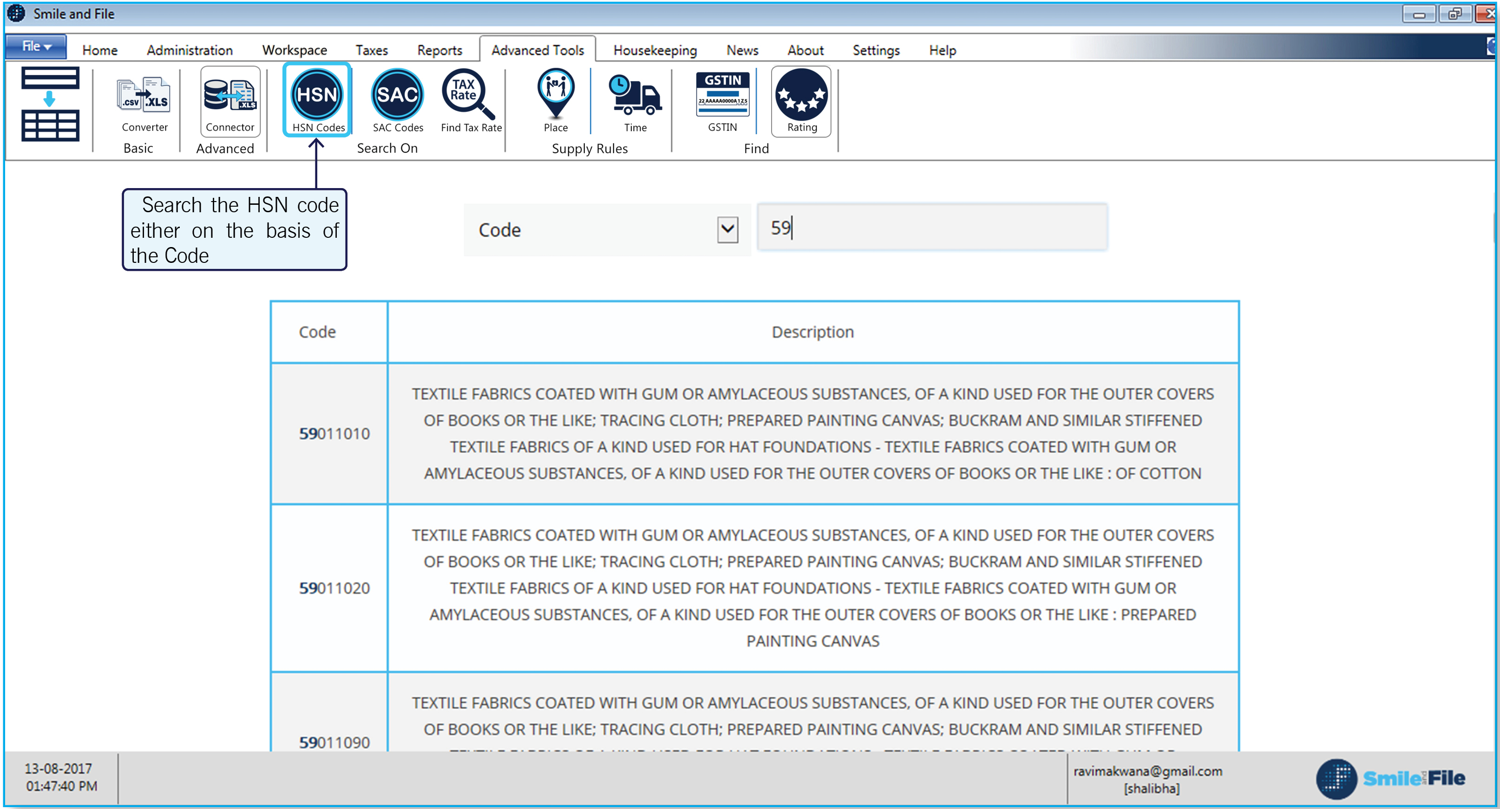
Task: Expand the Code search-type dropdown arrow
Action: pyautogui.click(x=727, y=229)
